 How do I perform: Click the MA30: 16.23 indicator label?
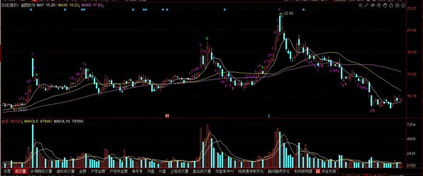click(x=69, y=5)
